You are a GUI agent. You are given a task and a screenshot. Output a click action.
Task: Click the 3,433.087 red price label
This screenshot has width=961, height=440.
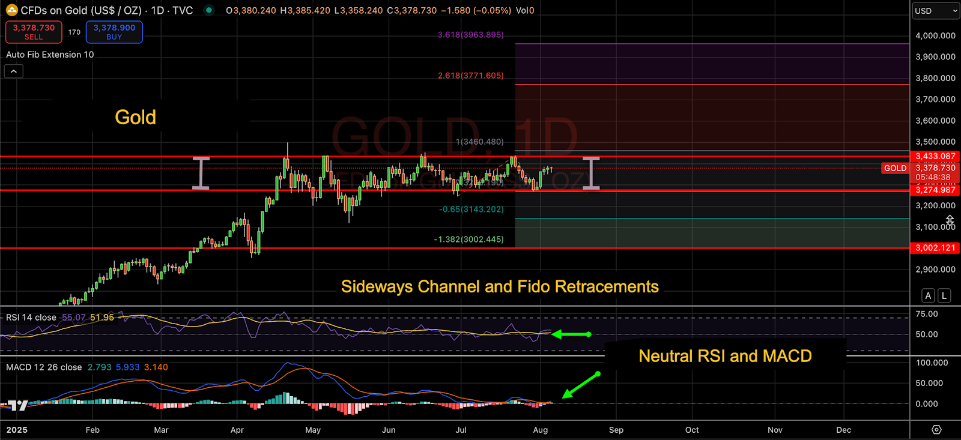click(x=935, y=156)
